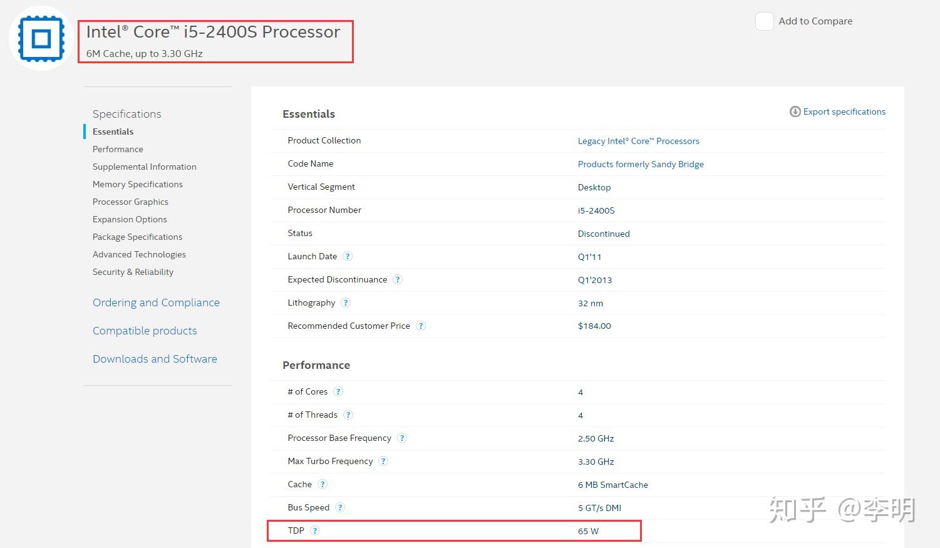Screen dimensions: 940x548
Task: Open the Expected Discontinuance help icon
Action: (x=398, y=279)
